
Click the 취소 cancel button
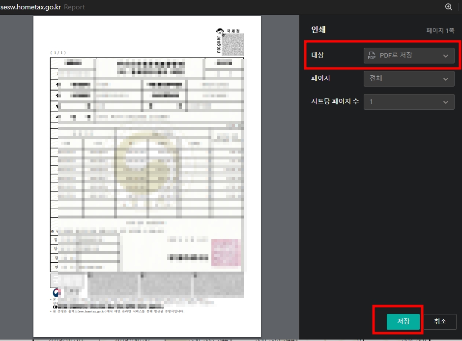(440, 321)
